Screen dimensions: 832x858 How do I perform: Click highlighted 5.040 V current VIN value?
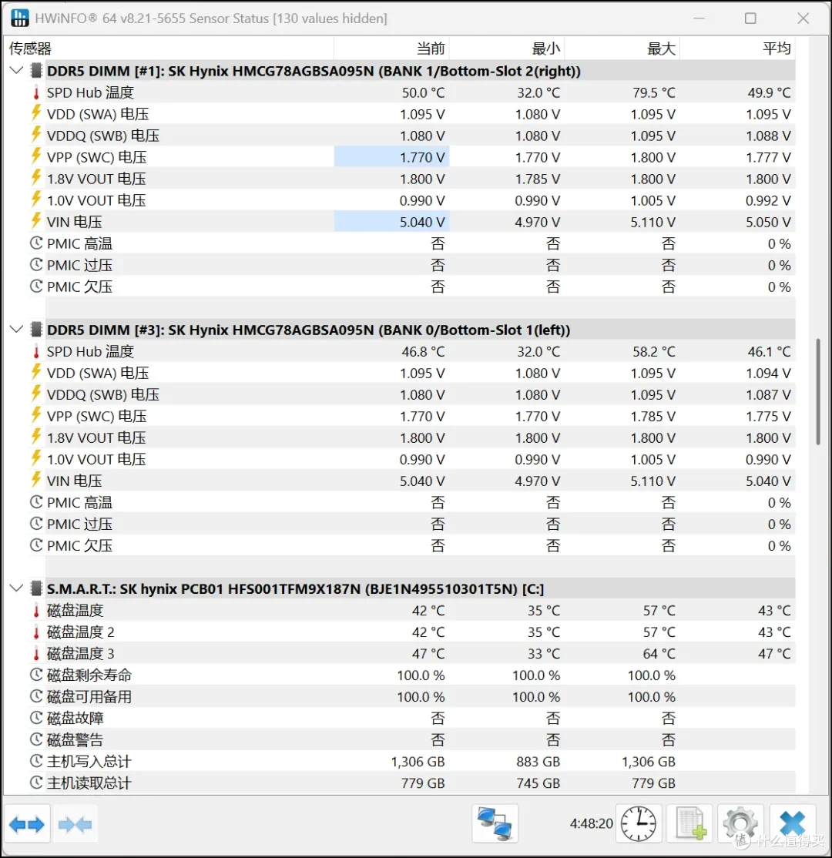tap(392, 222)
